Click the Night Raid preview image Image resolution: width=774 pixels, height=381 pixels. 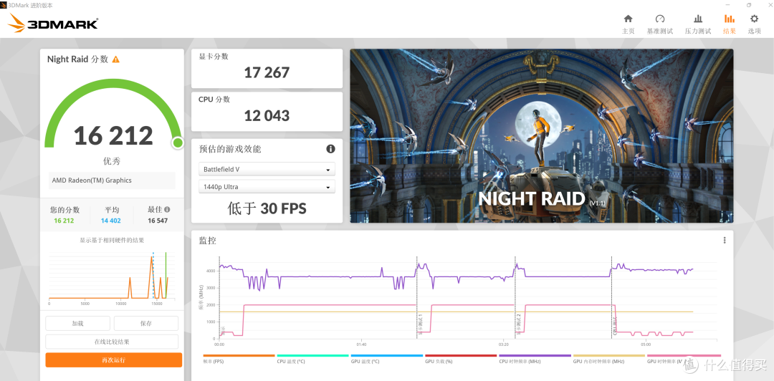click(542, 136)
